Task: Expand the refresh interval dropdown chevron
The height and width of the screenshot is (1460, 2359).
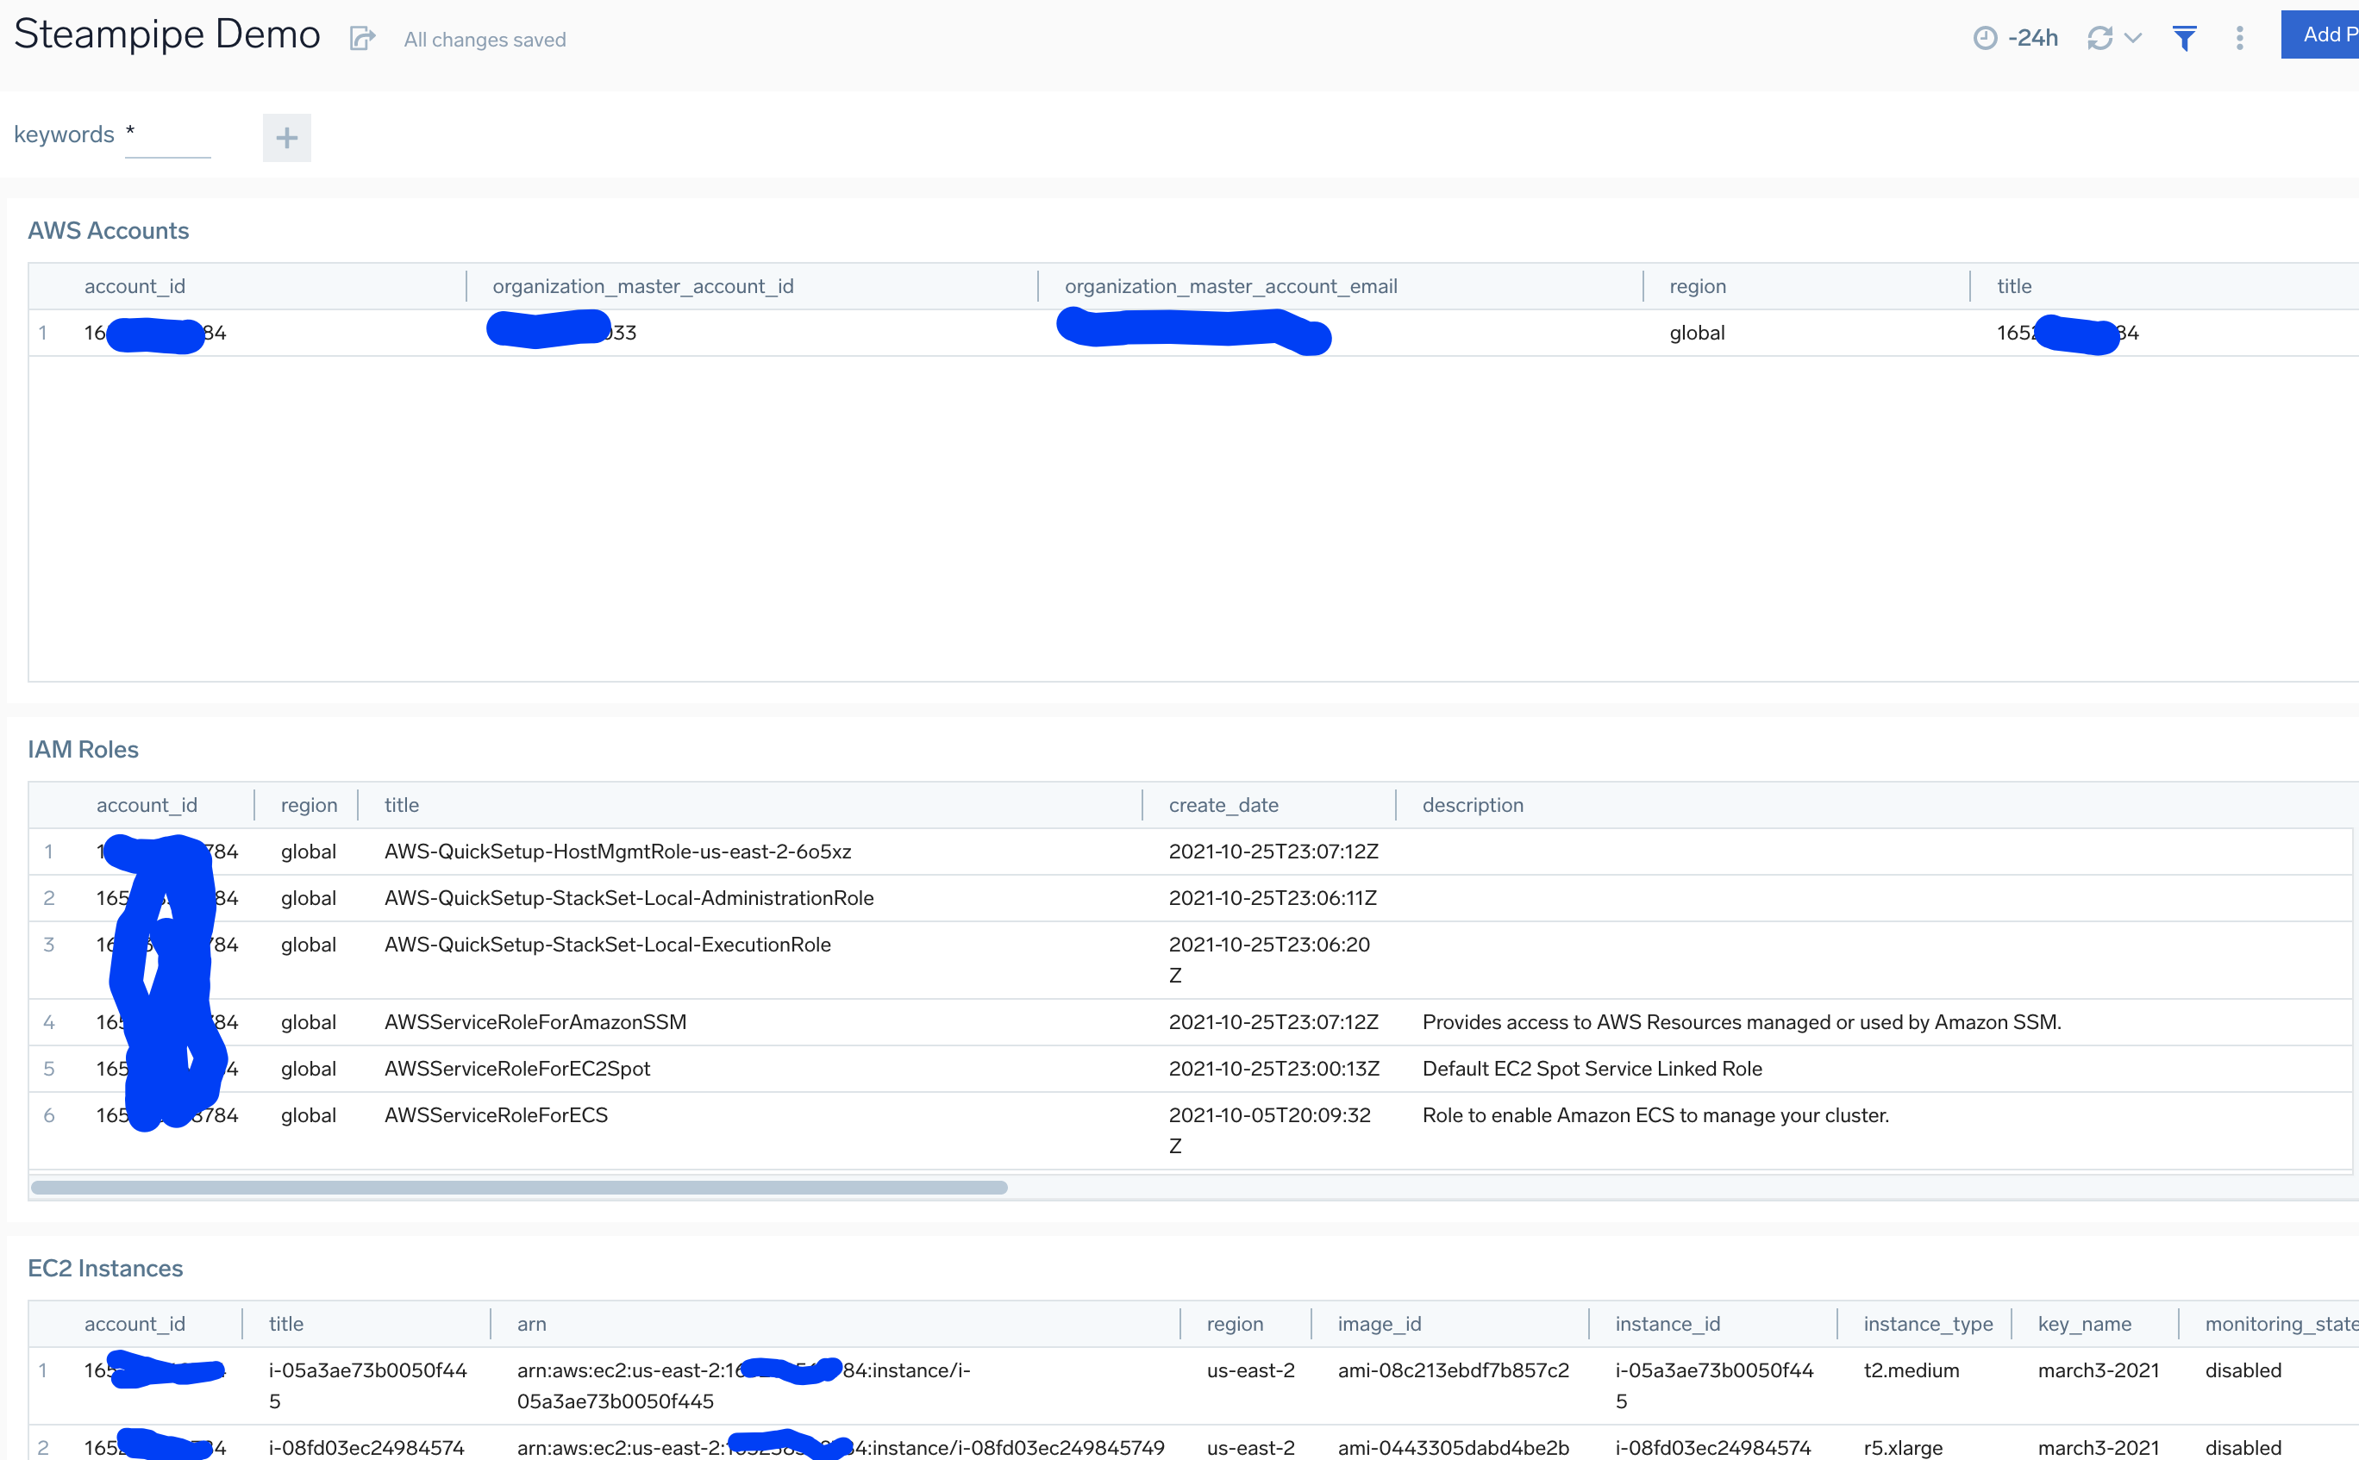Action: tap(2133, 38)
